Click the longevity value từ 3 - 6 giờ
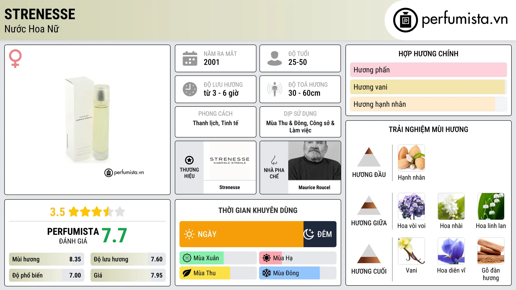The image size is (516, 290). 221,93
